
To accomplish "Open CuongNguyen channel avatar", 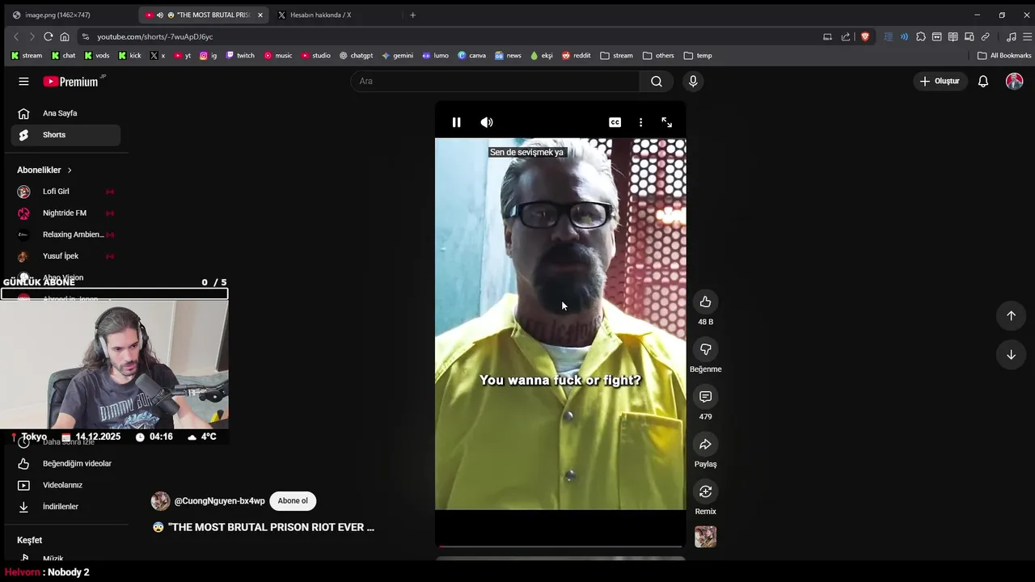I will coord(160,501).
